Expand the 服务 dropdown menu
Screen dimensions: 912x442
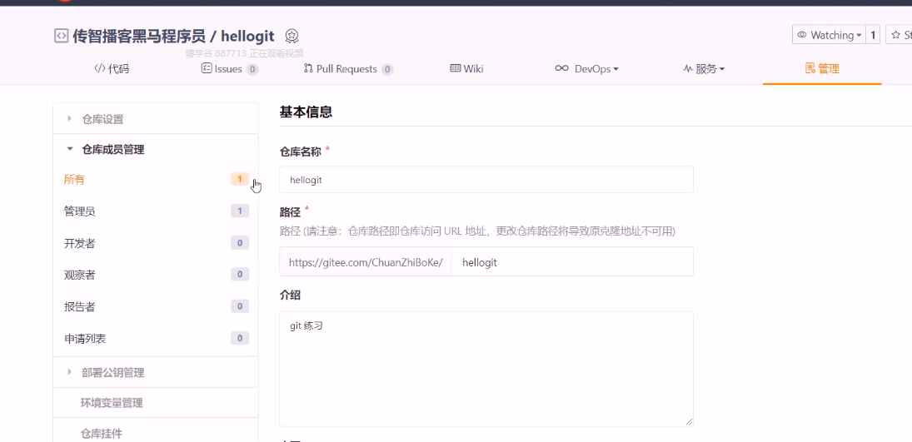coord(704,68)
